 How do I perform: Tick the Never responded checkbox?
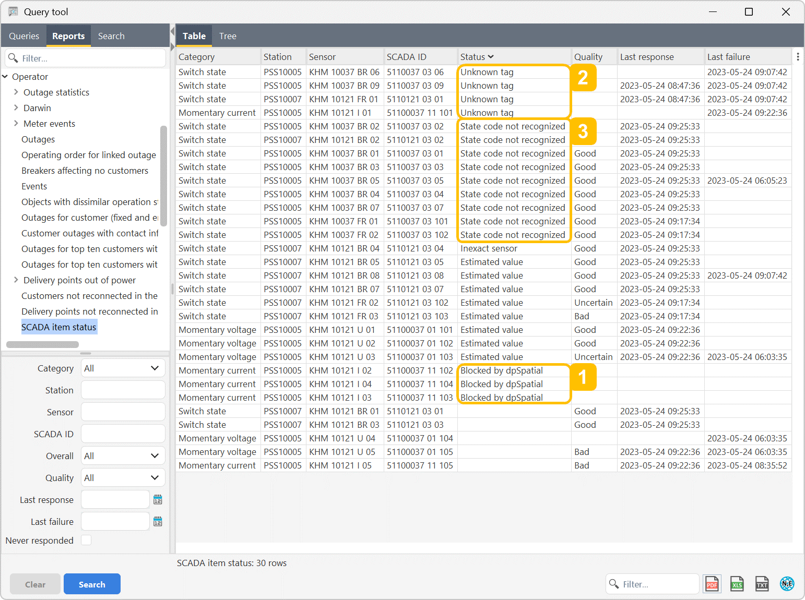[87, 540]
